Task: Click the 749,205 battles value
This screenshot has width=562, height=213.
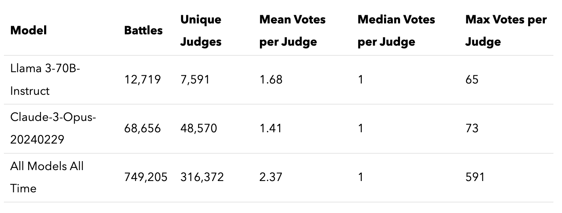Action: [x=146, y=177]
